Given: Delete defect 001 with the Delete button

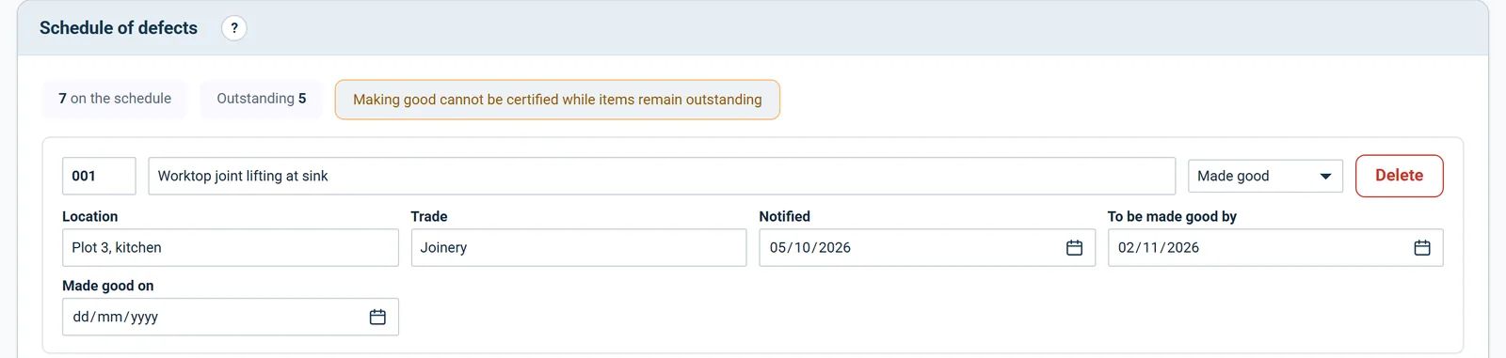Looking at the screenshot, I should 1399,176.
